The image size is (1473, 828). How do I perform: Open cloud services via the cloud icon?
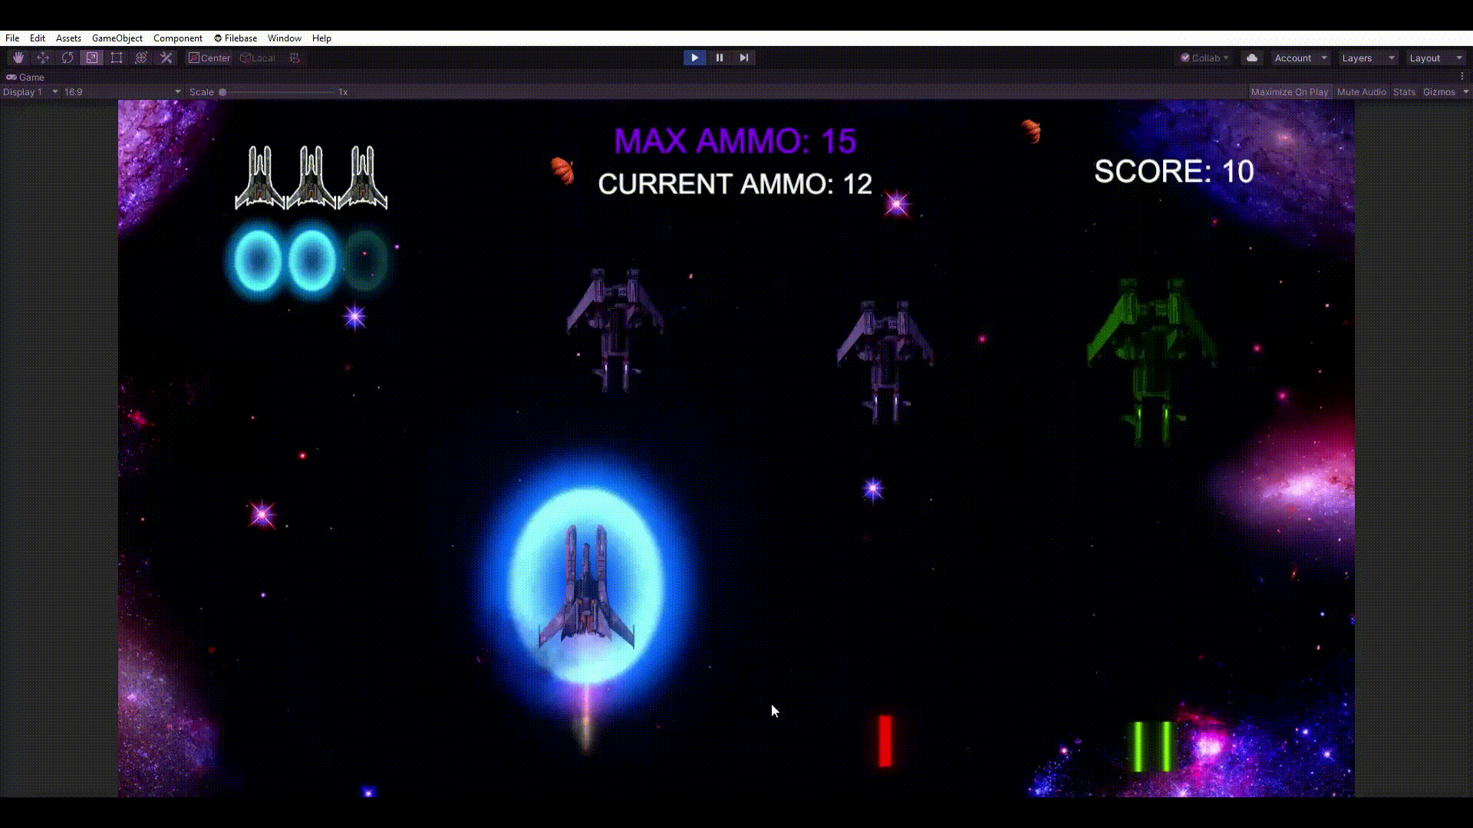pos(1252,58)
